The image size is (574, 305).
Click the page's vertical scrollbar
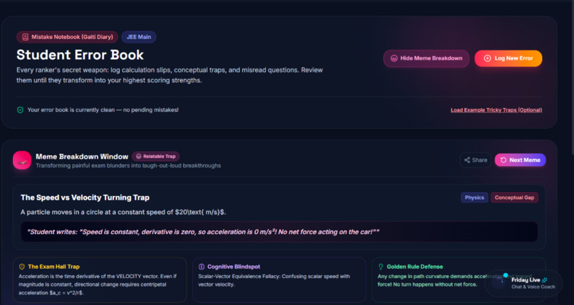(x=572, y=77)
